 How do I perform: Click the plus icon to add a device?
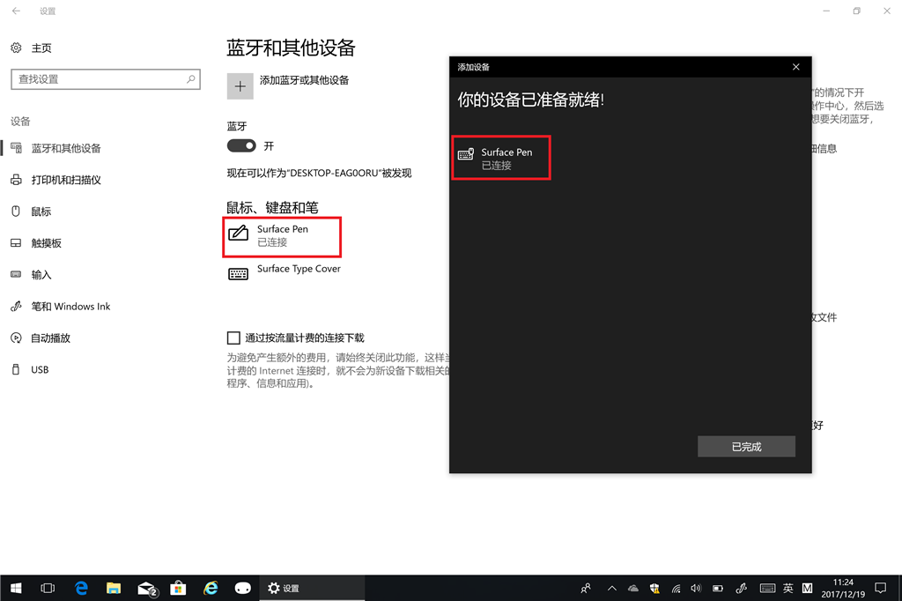(239, 85)
